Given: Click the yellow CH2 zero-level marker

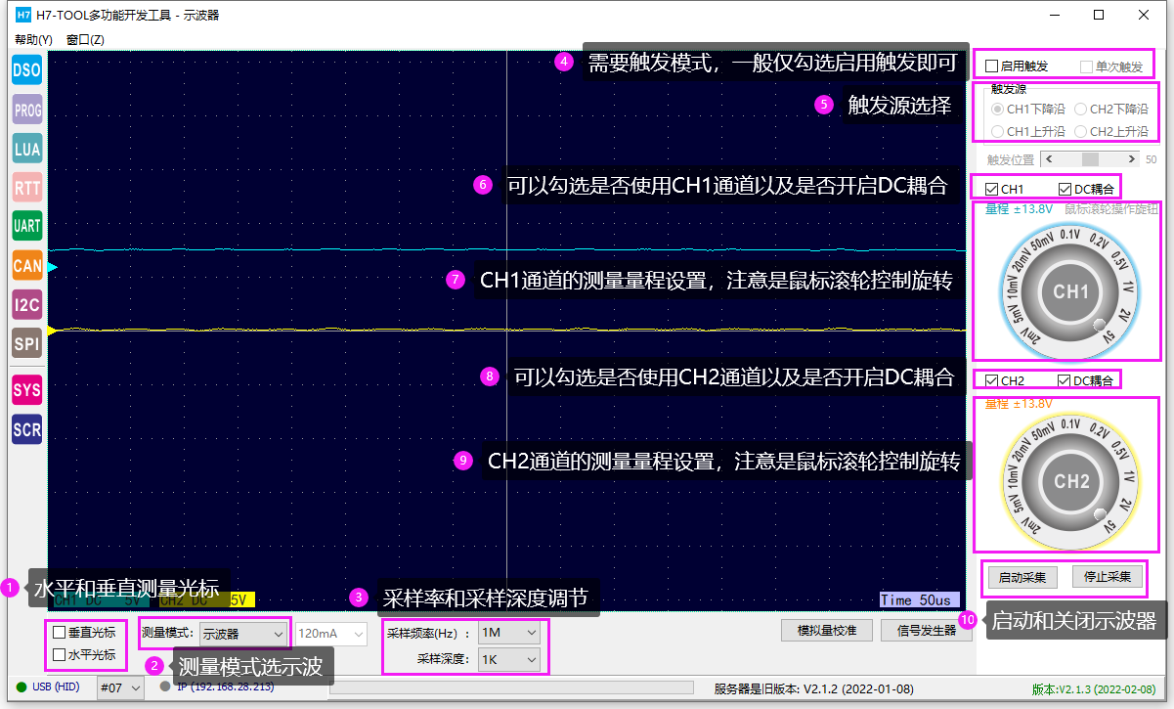Looking at the screenshot, I should [53, 331].
